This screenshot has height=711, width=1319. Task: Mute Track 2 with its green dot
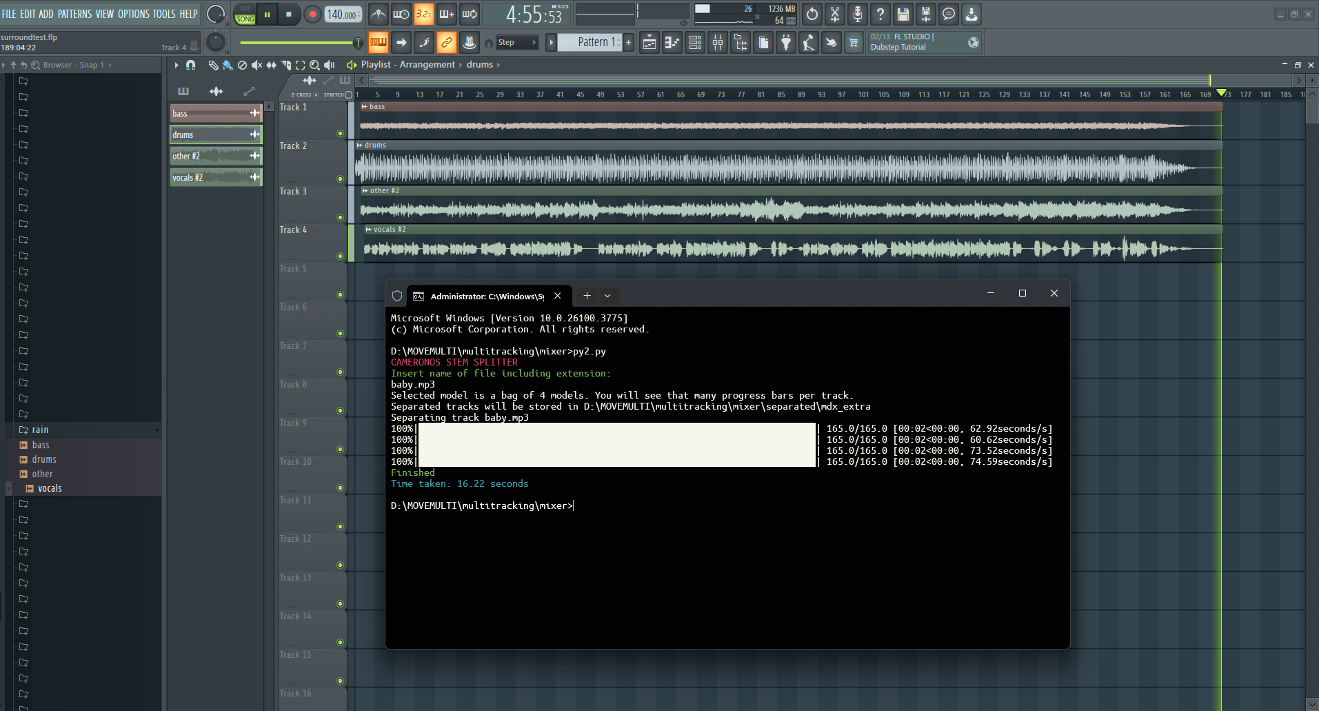point(340,179)
